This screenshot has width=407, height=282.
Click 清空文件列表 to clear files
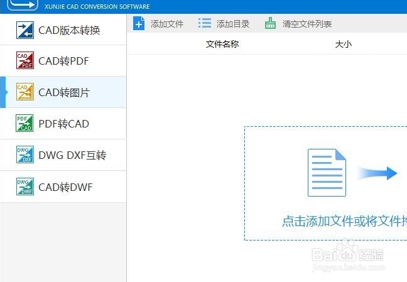coord(307,24)
